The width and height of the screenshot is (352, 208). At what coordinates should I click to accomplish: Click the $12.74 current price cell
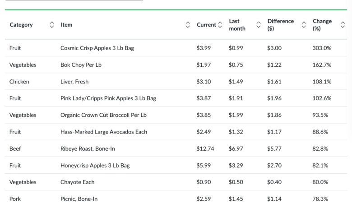(205, 148)
